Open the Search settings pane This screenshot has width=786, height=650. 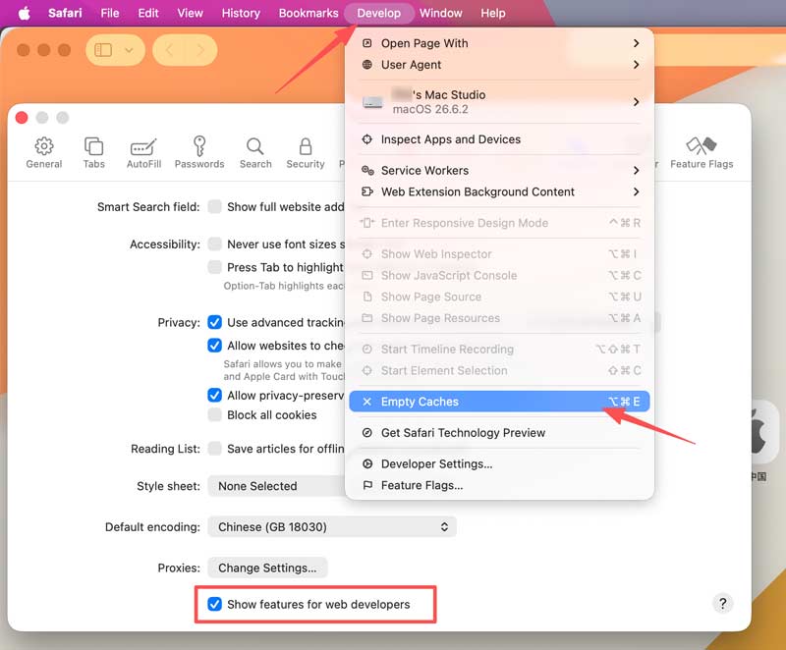tap(255, 153)
